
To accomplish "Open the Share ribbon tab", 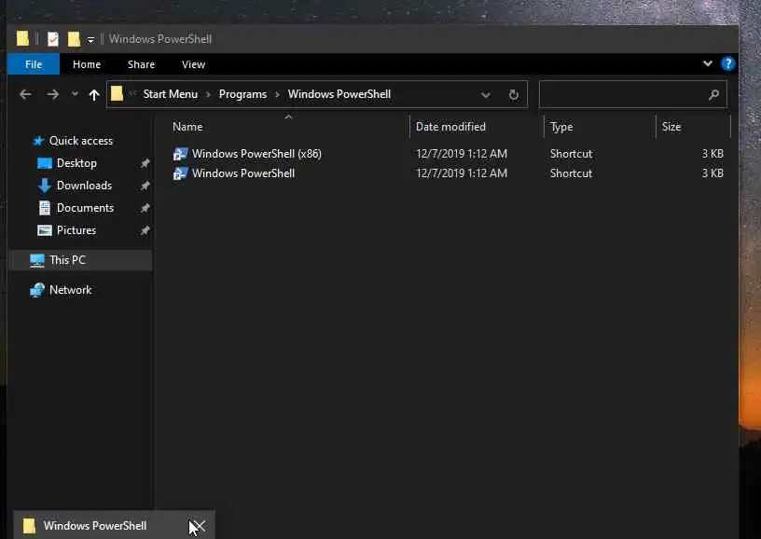I will point(141,64).
